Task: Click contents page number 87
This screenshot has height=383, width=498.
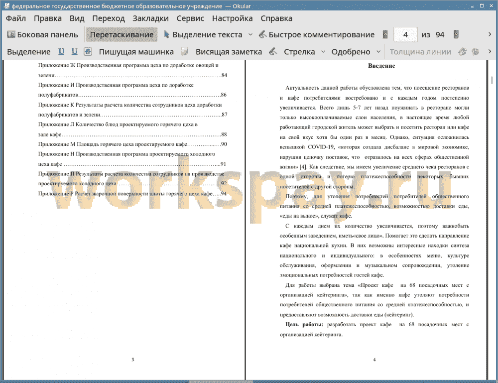Action: (224, 115)
